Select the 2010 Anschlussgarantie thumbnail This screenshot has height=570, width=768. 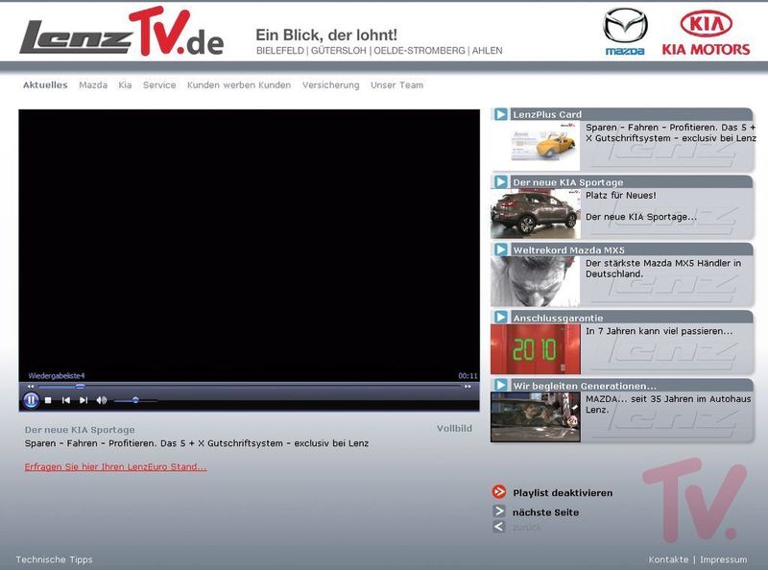[536, 348]
